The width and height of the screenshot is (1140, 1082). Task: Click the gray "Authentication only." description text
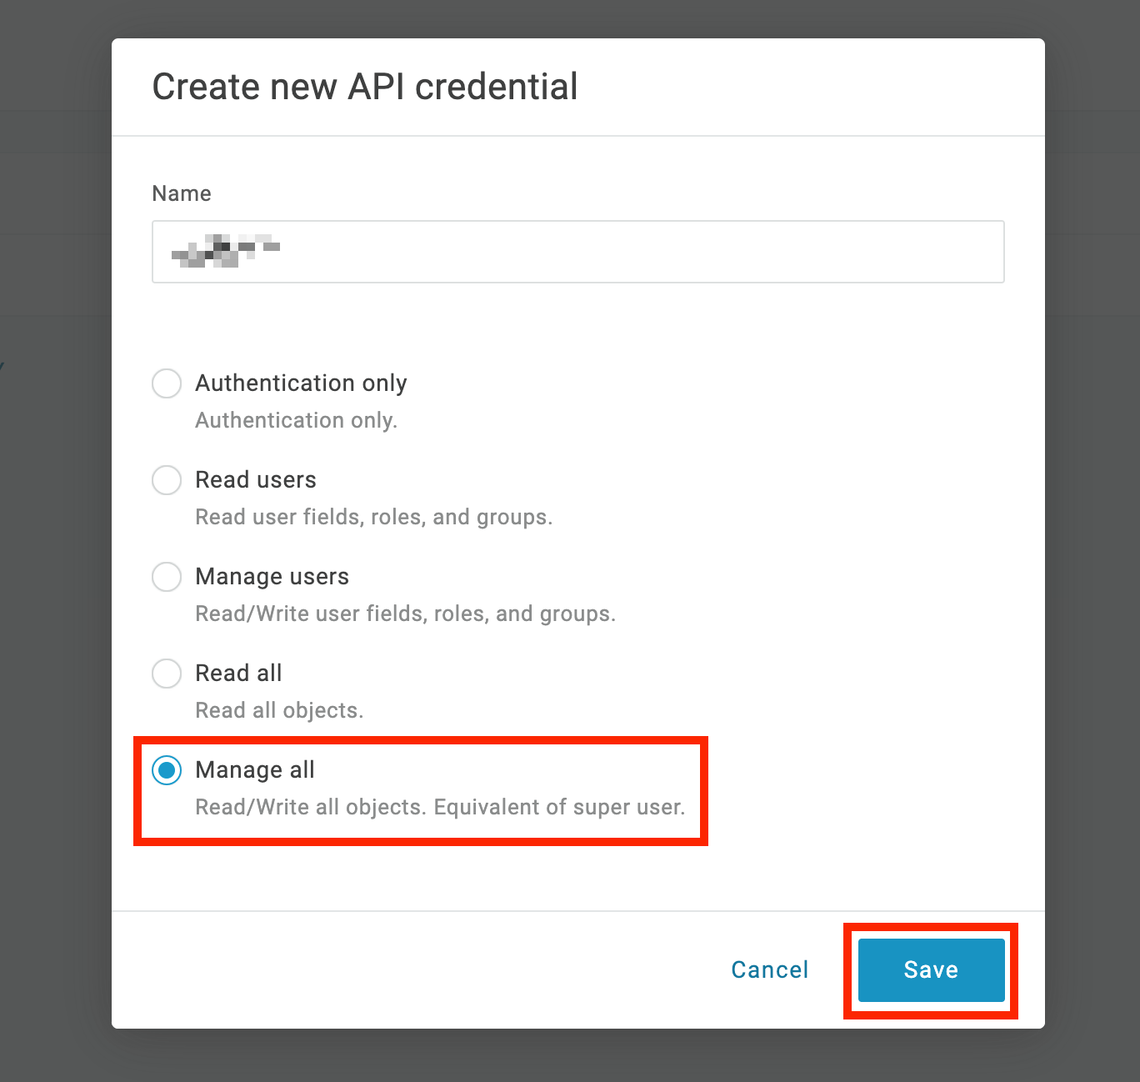pyautogui.click(x=296, y=420)
